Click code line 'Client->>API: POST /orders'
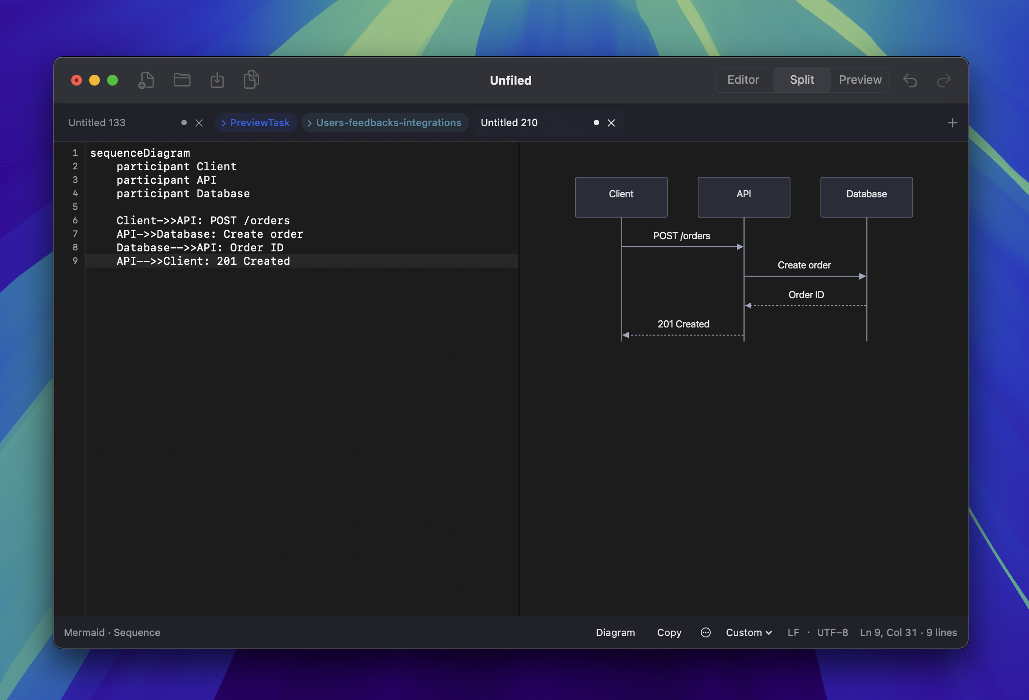The image size is (1029, 700). point(203,220)
